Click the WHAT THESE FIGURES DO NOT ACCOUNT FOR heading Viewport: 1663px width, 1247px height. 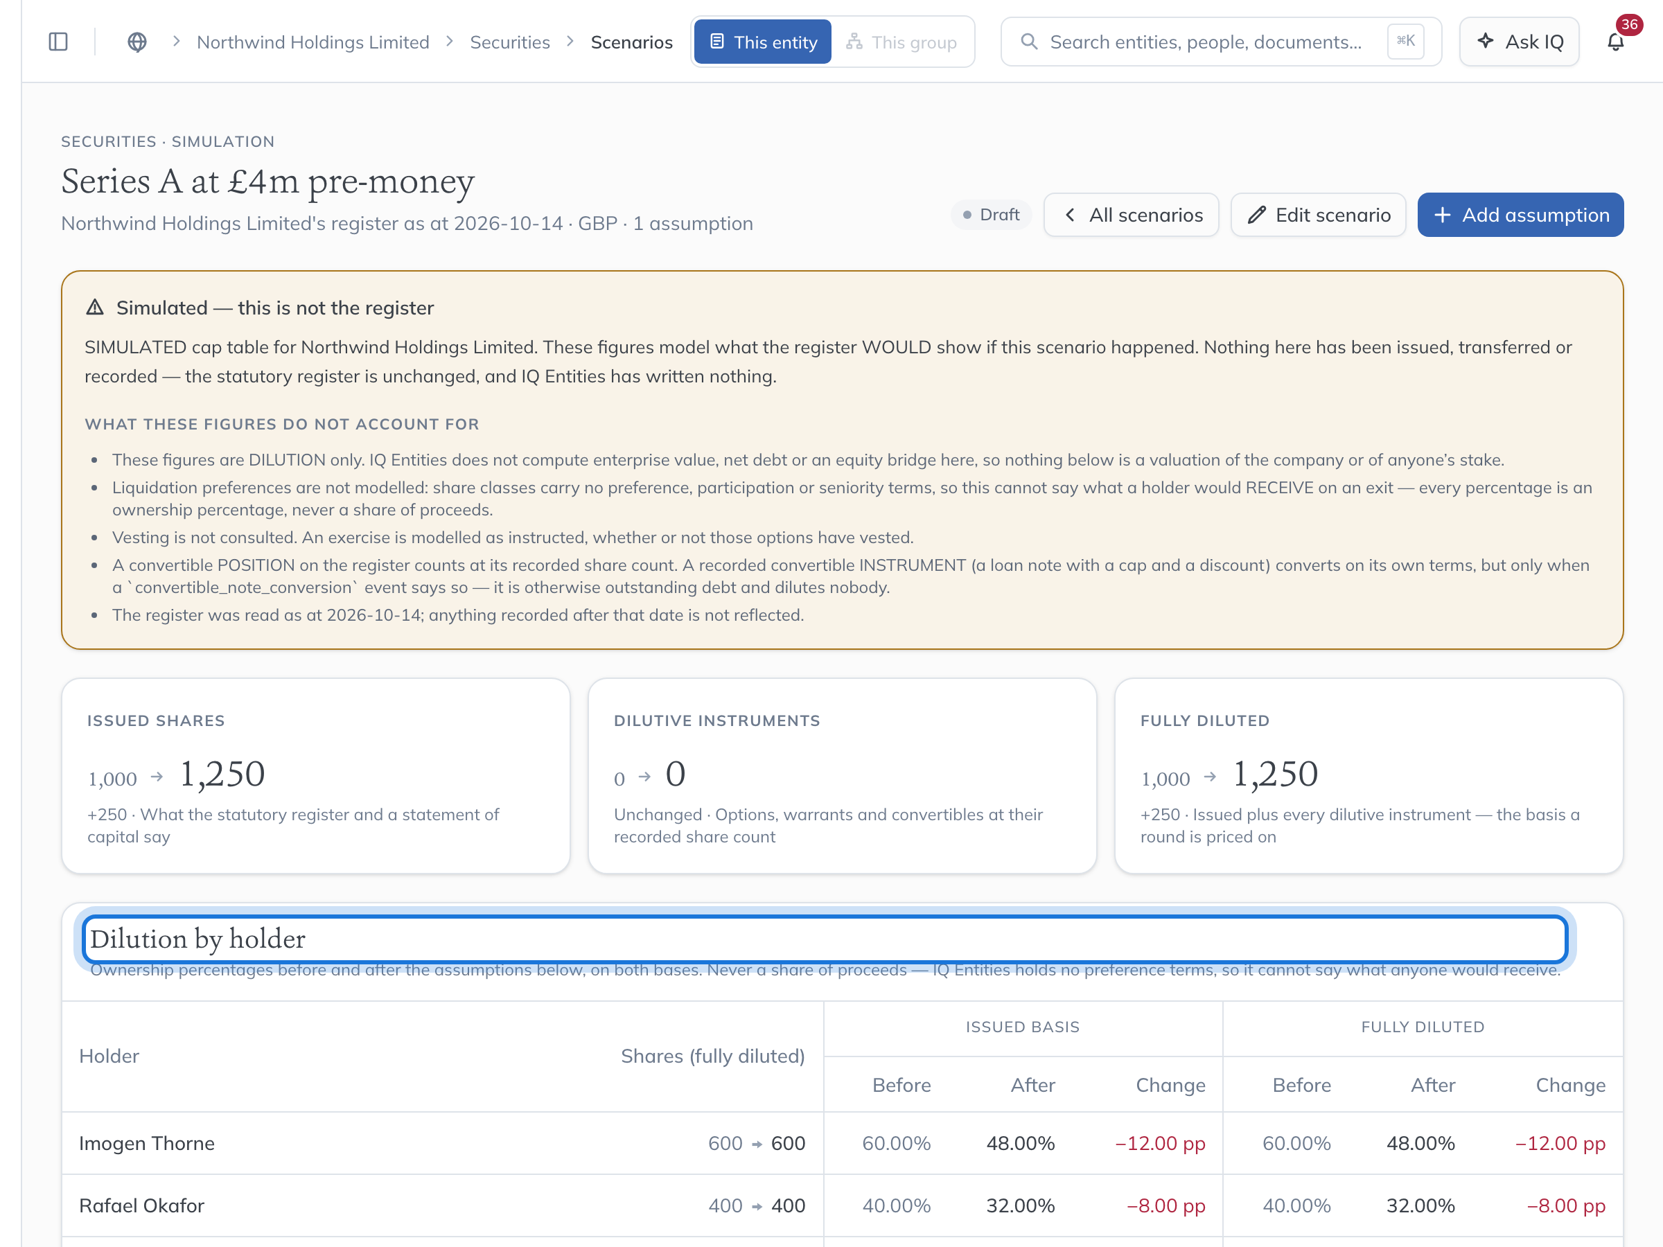[282, 424]
